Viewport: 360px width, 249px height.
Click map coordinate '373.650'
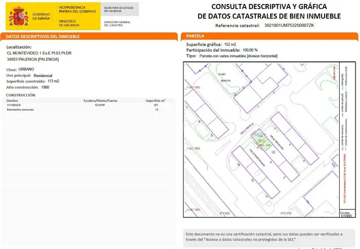tap(286, 213)
